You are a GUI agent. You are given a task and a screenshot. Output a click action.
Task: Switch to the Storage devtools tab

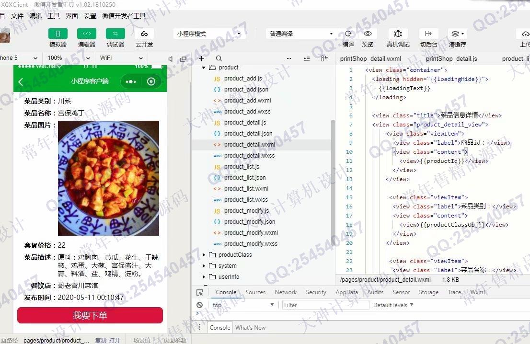[428, 292]
